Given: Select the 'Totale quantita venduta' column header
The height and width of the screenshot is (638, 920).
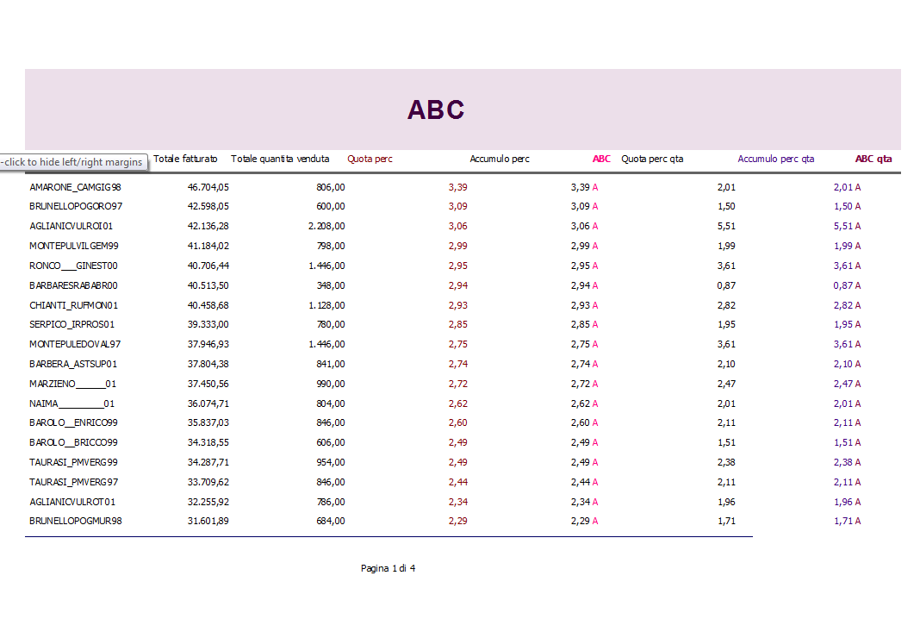Looking at the screenshot, I should pyautogui.click(x=280, y=159).
